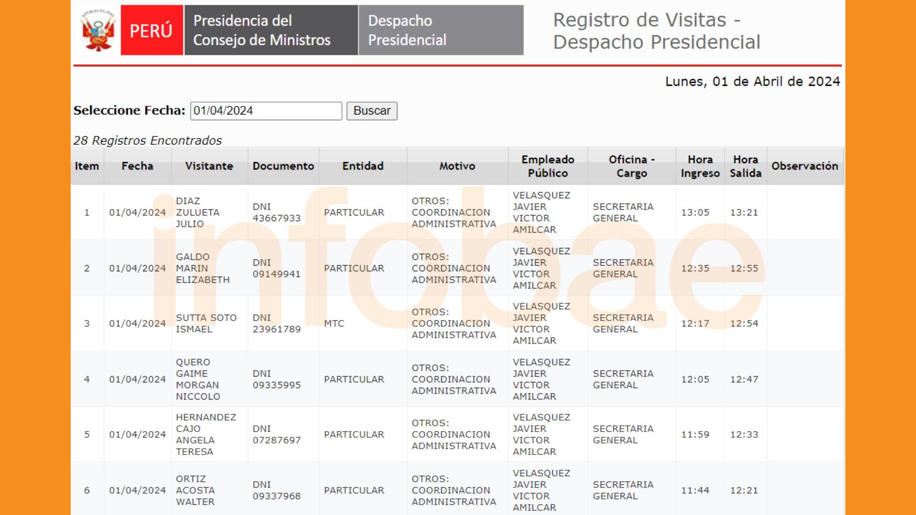Click the Buscar button
Image resolution: width=916 pixels, height=515 pixels.
tap(373, 111)
